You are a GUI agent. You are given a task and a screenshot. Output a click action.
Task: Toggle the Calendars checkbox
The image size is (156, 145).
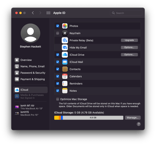(x=58, y=76)
